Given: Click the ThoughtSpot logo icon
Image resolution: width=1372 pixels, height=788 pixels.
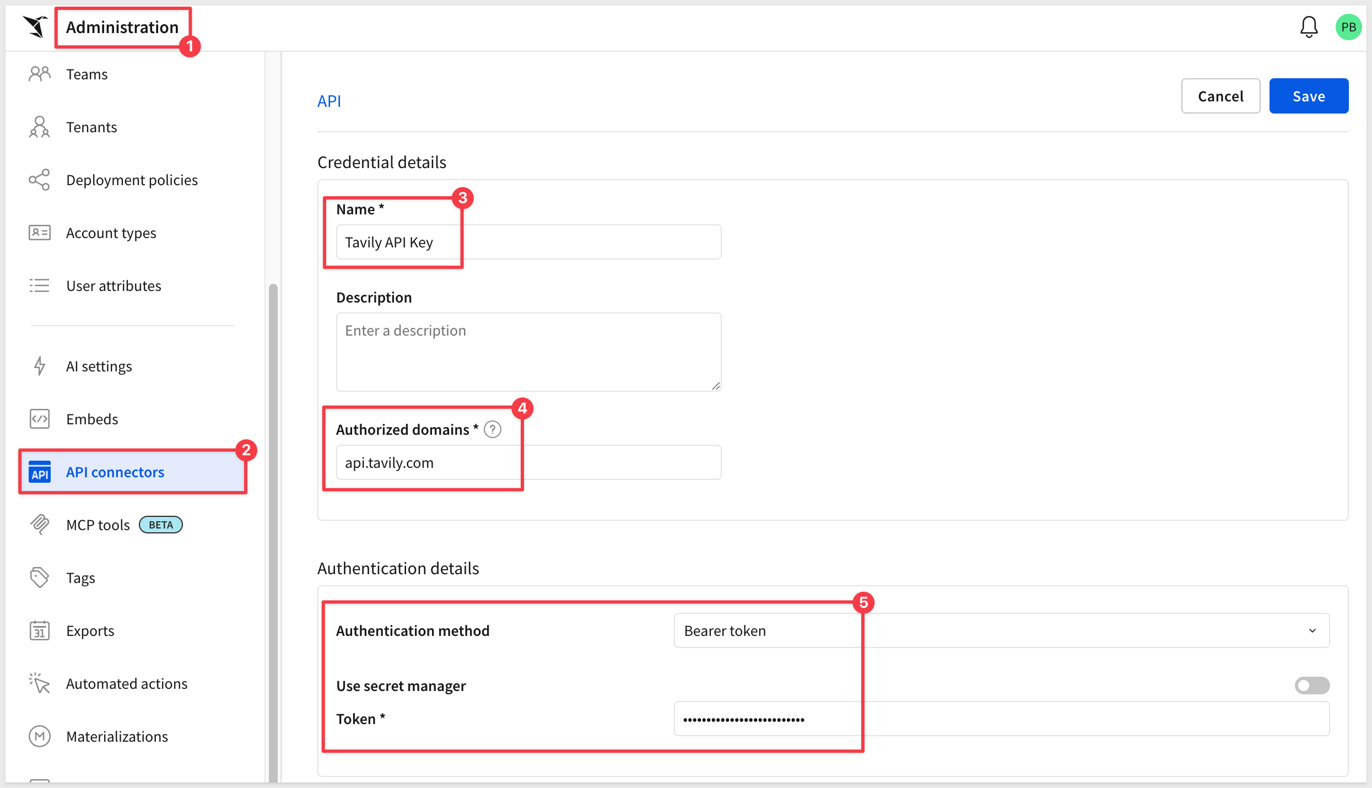Looking at the screenshot, I should click(36, 26).
